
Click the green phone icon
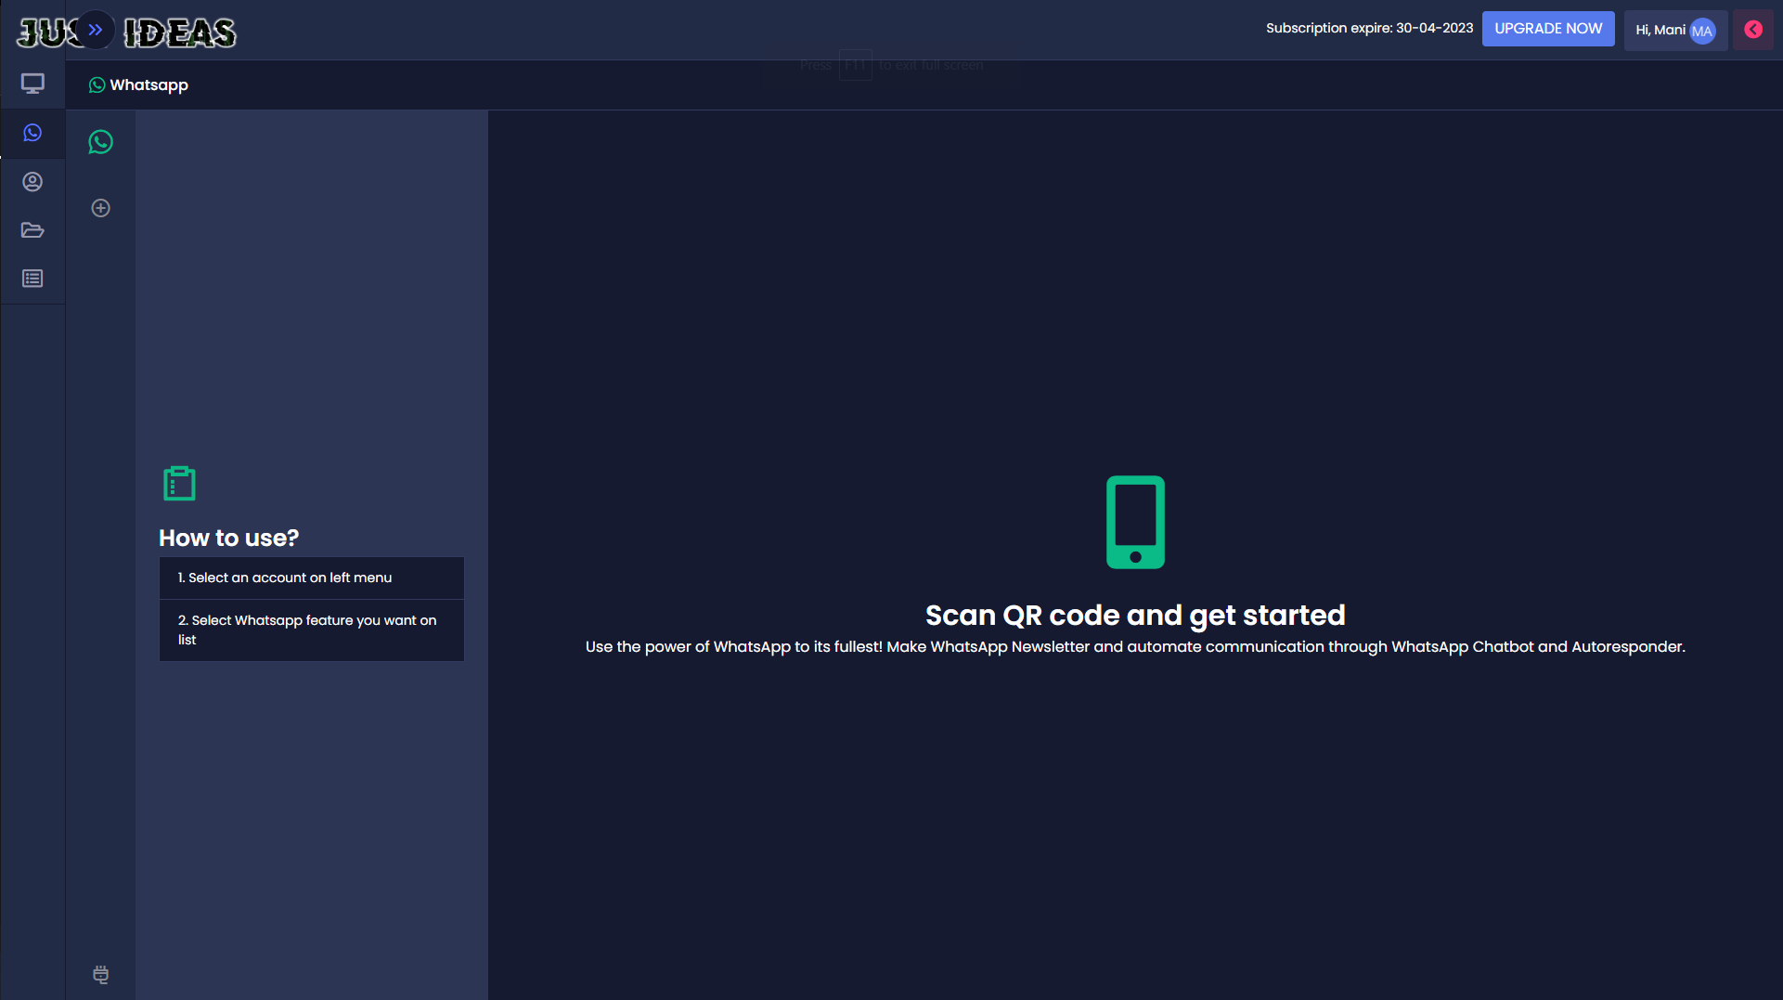1135,523
